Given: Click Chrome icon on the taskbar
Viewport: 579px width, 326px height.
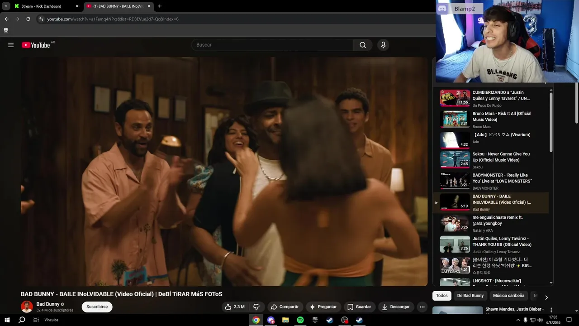Looking at the screenshot, I should pos(256,320).
